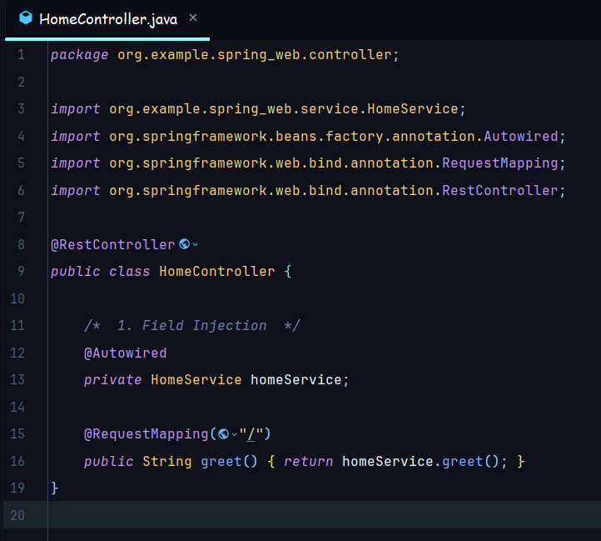Click RequestMapping in the line 5 import
Screen dimensions: 601x541
click(x=500, y=163)
